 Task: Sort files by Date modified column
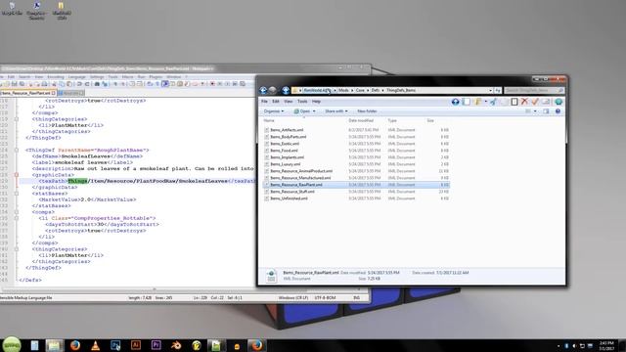[x=361, y=120]
